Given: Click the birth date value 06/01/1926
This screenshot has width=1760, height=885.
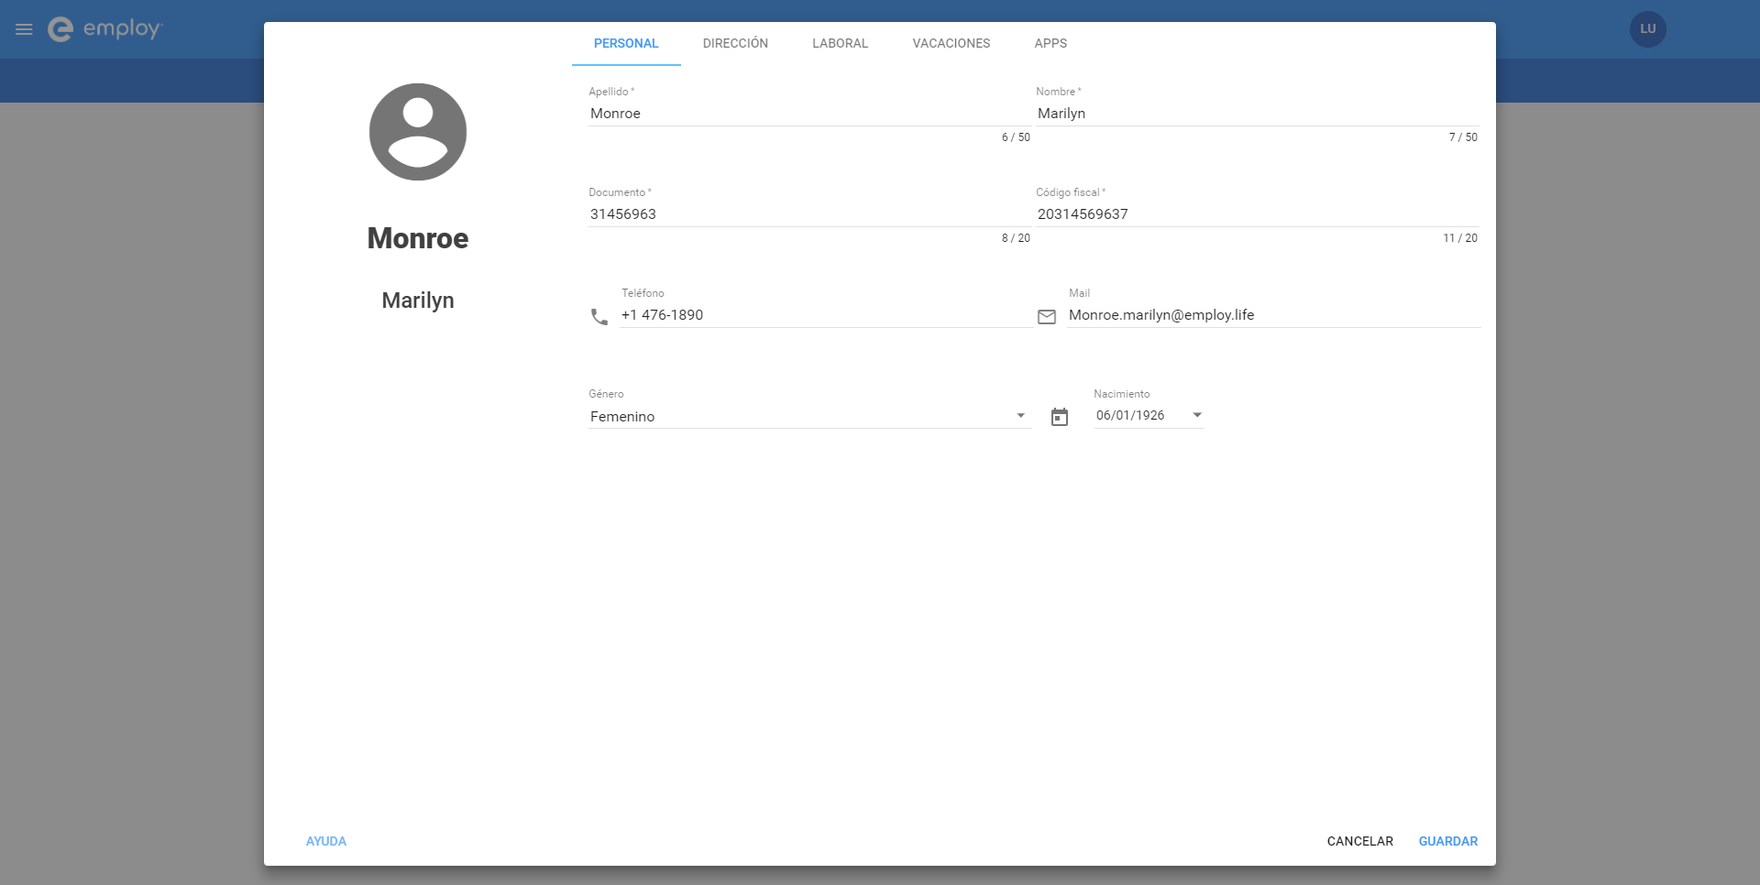Looking at the screenshot, I should [x=1130, y=415].
